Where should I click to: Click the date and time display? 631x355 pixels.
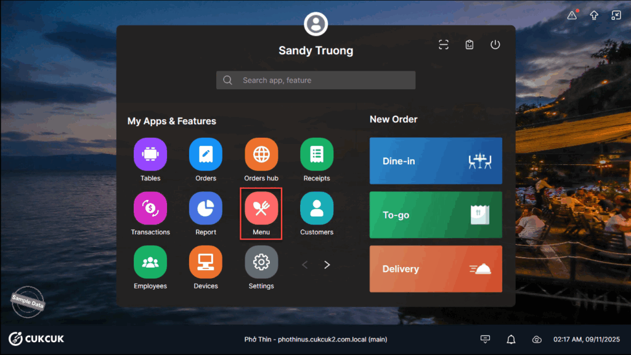coord(587,340)
